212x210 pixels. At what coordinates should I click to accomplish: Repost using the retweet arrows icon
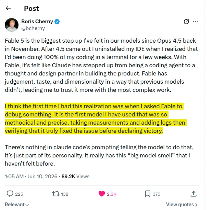pos(56,194)
